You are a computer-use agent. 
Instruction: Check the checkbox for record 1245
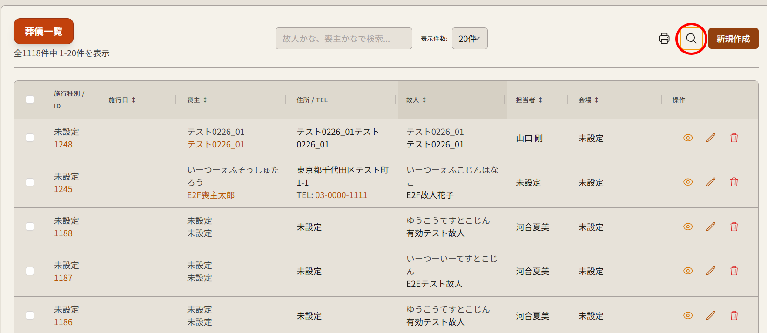[x=30, y=182]
